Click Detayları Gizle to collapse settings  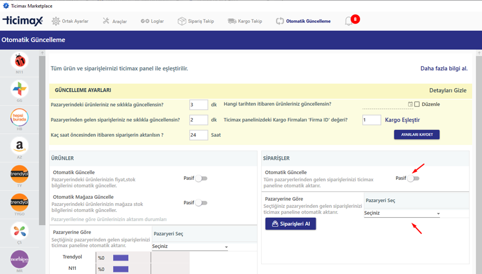tap(448, 91)
